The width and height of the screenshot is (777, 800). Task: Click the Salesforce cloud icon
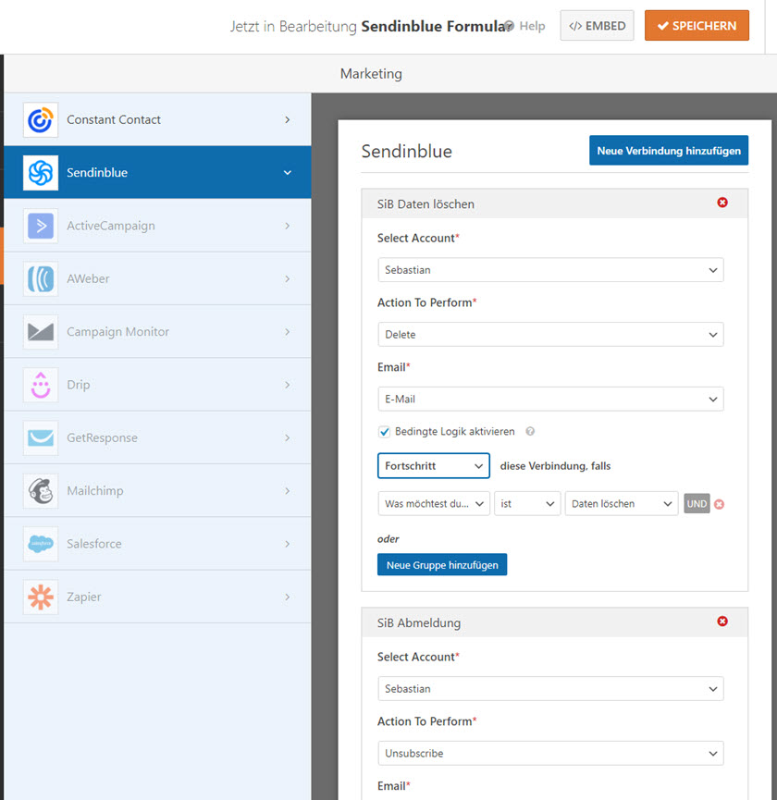coord(41,544)
